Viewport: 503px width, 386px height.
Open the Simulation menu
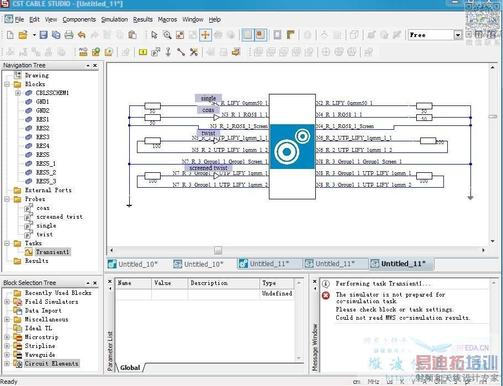click(114, 19)
